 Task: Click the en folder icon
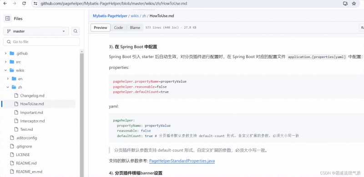click(x=14, y=79)
